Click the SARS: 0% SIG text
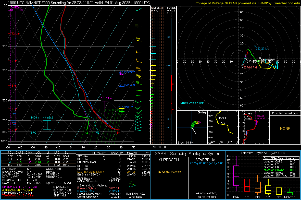 [x=207, y=197]
